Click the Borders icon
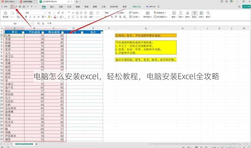Screen dimensions: 251x148 [x=43, y=17]
